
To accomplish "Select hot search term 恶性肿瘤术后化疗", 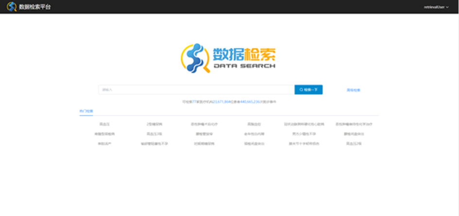I will (x=204, y=124).
